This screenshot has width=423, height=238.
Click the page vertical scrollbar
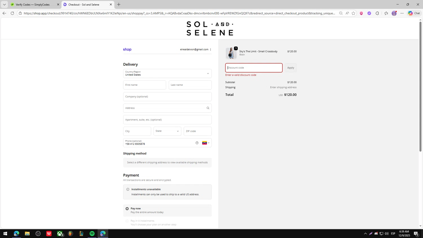(420, 87)
